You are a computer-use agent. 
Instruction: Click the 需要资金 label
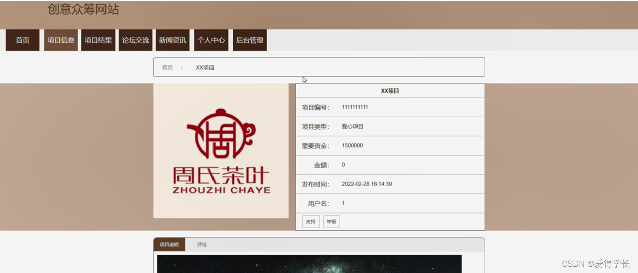(x=315, y=146)
